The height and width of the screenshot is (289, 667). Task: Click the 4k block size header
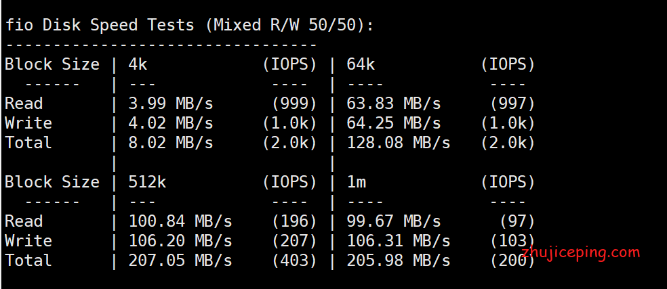coord(138,65)
